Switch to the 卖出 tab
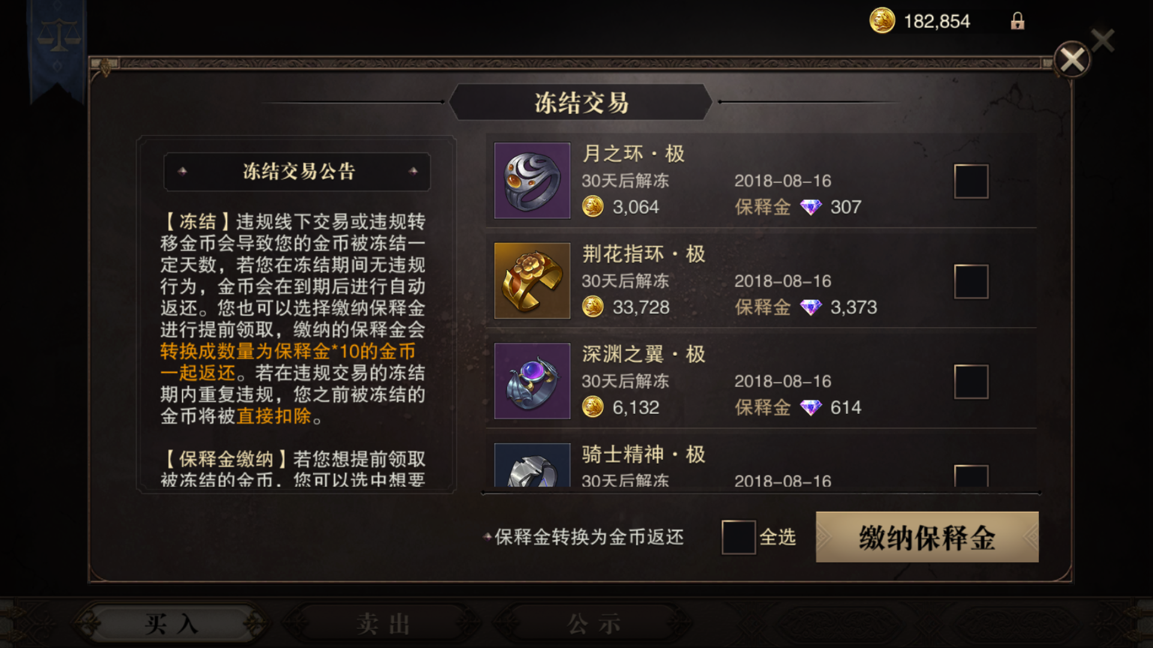The image size is (1153, 648). pos(383,624)
